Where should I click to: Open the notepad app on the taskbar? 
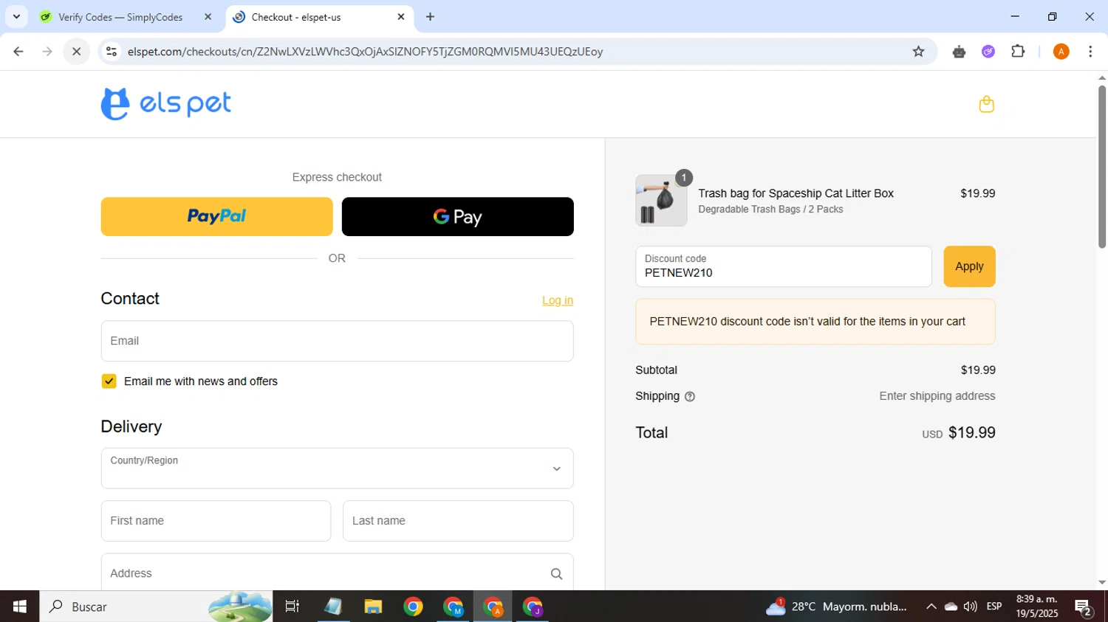333,607
